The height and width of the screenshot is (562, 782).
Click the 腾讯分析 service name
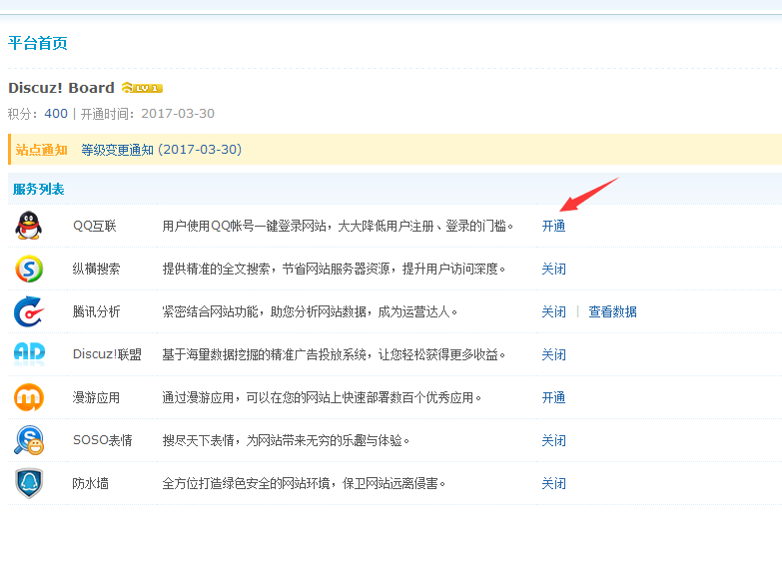point(96,312)
